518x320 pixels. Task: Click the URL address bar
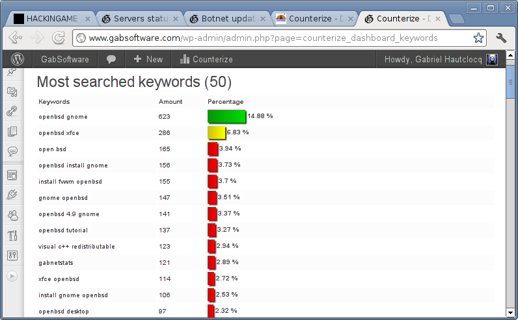coord(273,38)
